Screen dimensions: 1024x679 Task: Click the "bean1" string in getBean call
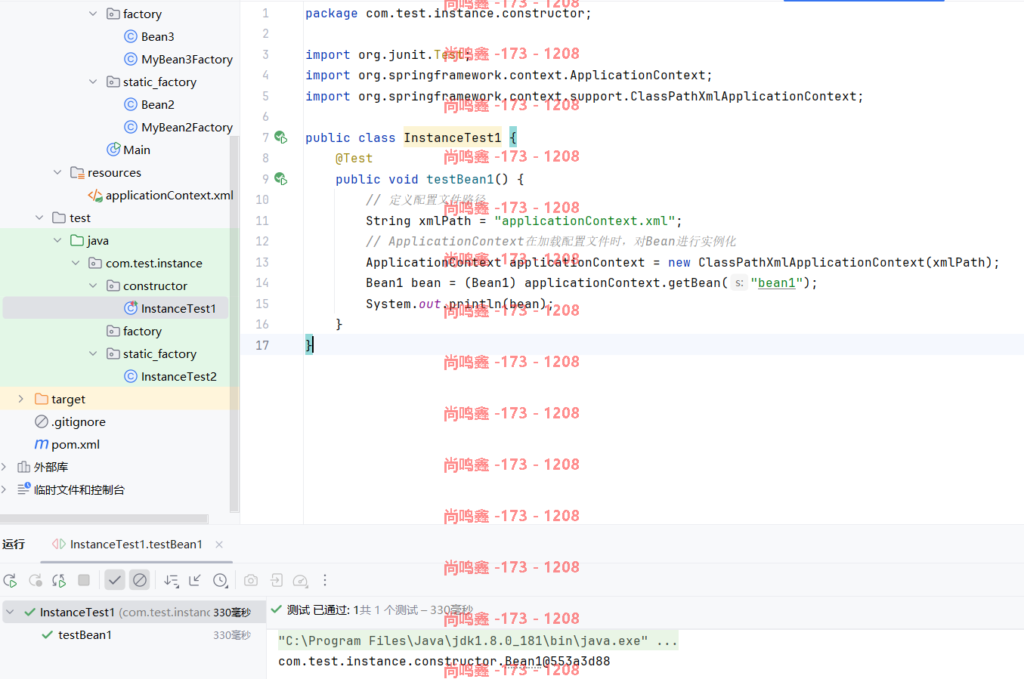tap(776, 282)
